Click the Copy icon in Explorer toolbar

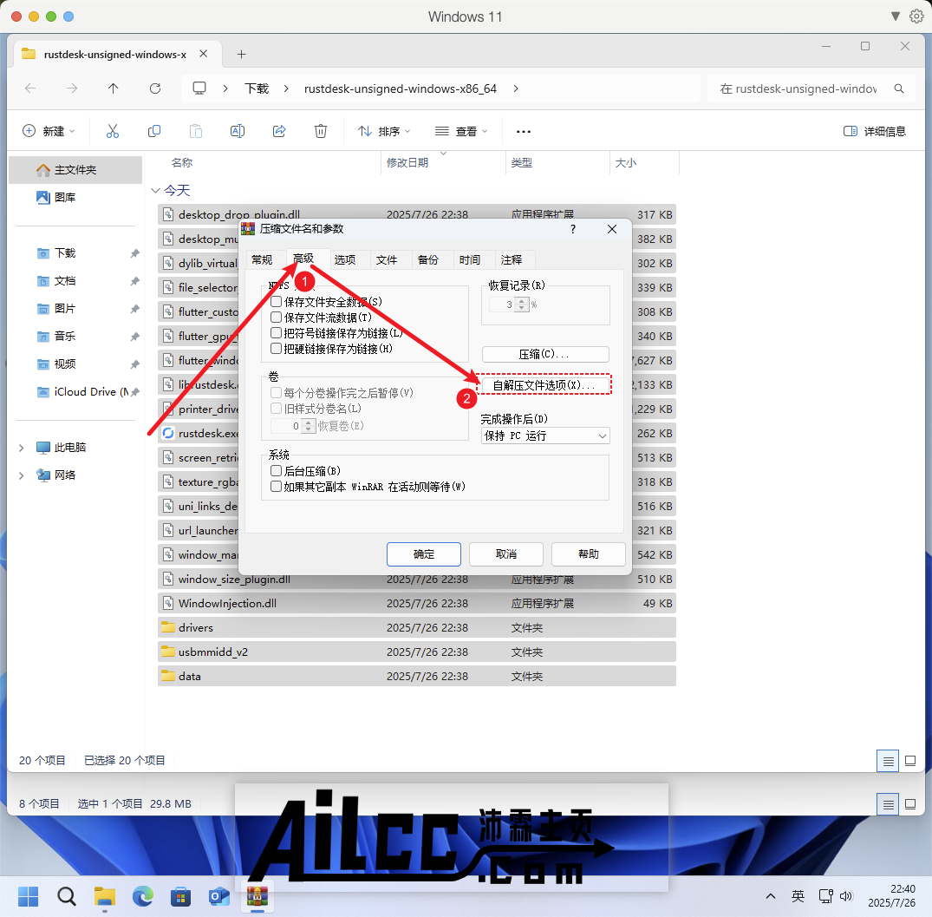154,131
